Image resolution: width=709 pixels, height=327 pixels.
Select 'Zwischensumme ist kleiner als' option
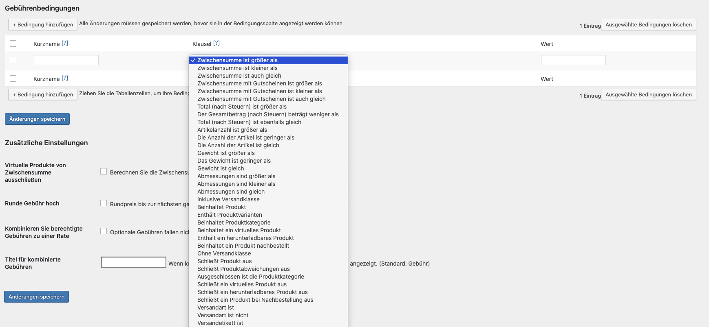268,68
